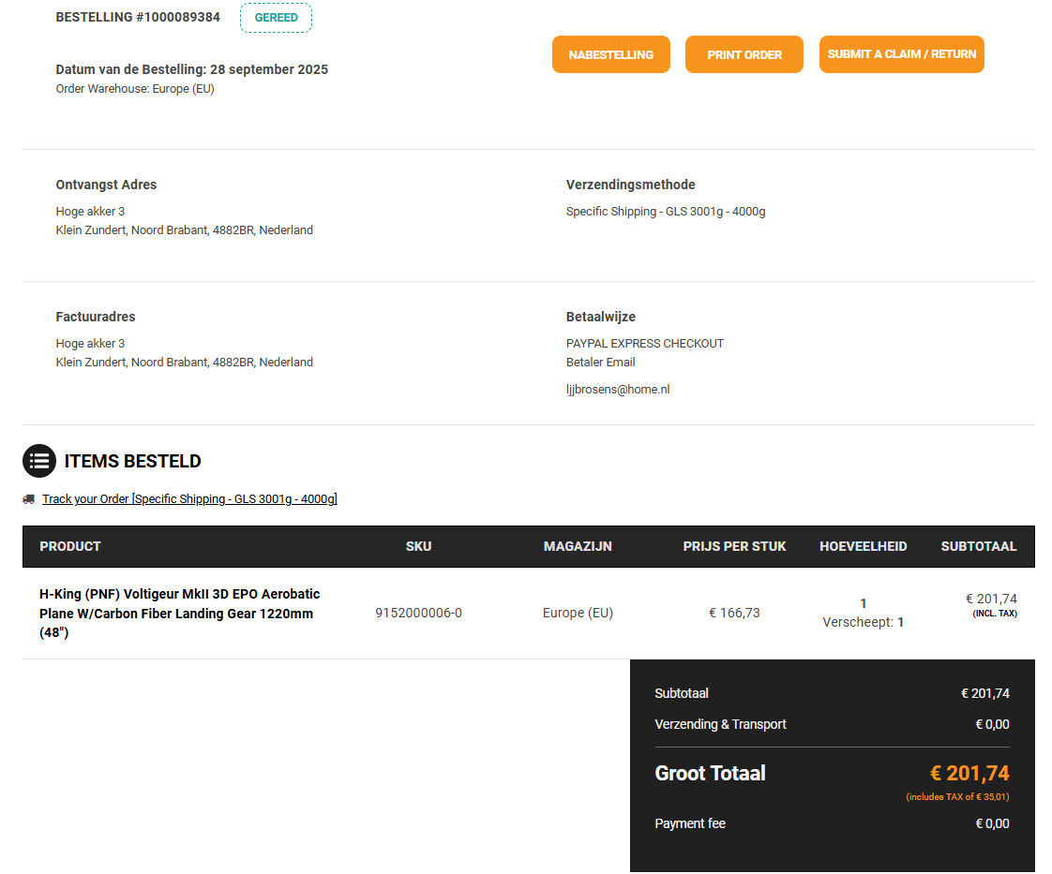This screenshot has height=874, width=1052.
Task: Click the payer email ljjbrosens@home.nl
Action: (x=618, y=390)
